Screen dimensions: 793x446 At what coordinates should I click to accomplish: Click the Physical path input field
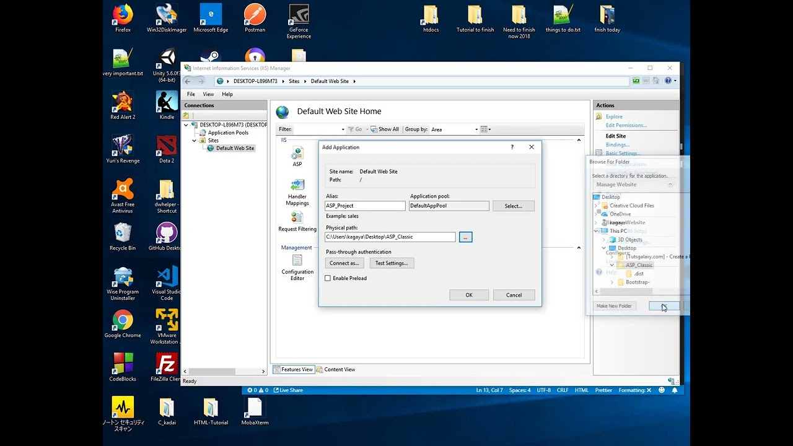390,237
